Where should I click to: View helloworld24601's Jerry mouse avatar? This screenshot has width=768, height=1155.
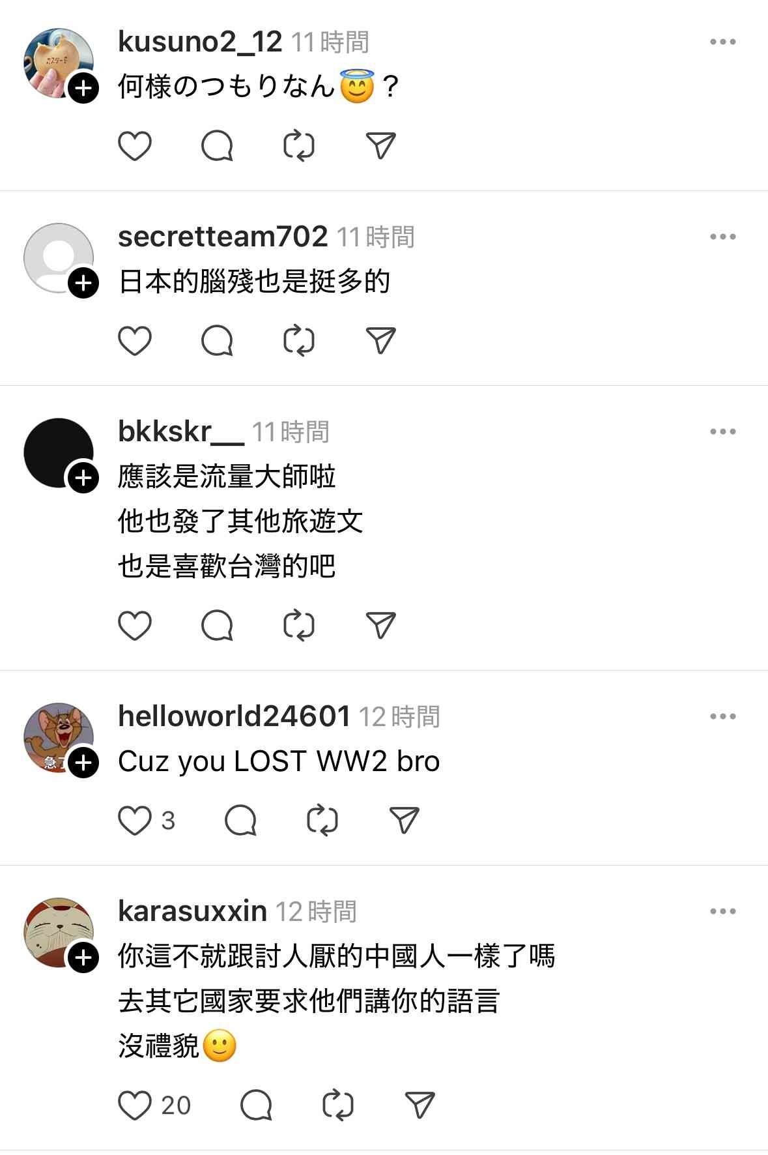(59, 738)
